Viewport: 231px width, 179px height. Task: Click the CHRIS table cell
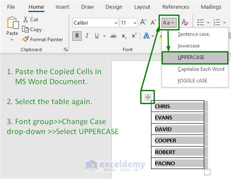tap(177, 106)
